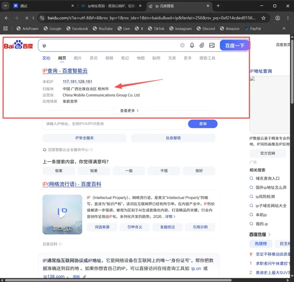
Task: Expand the 更多 menu
Action: [188, 58]
